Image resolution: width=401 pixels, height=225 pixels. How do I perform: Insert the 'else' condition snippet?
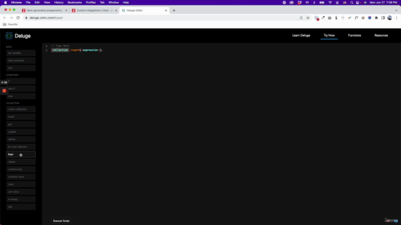(x=21, y=96)
